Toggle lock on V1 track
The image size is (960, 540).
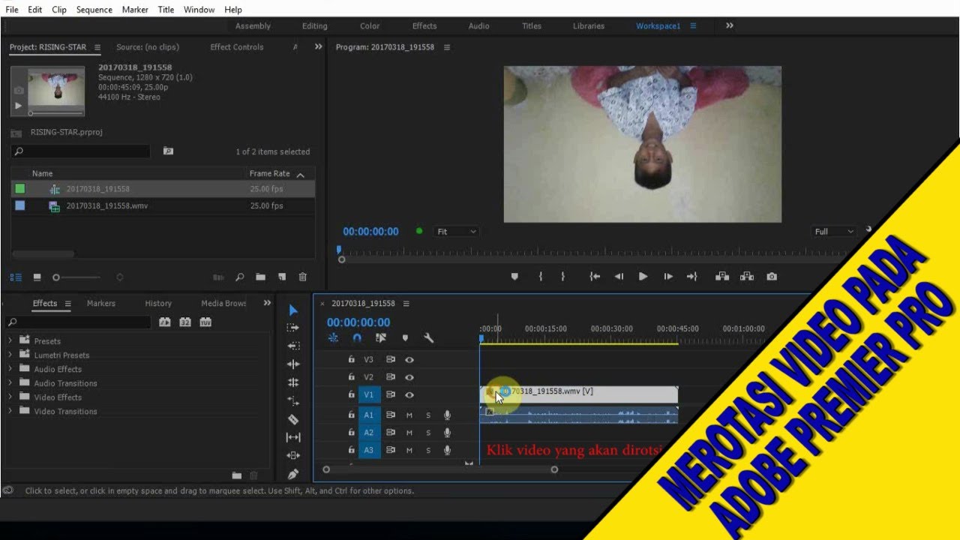pos(351,394)
